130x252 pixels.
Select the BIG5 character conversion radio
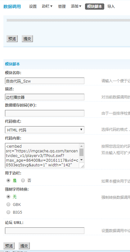(x=8, y=212)
